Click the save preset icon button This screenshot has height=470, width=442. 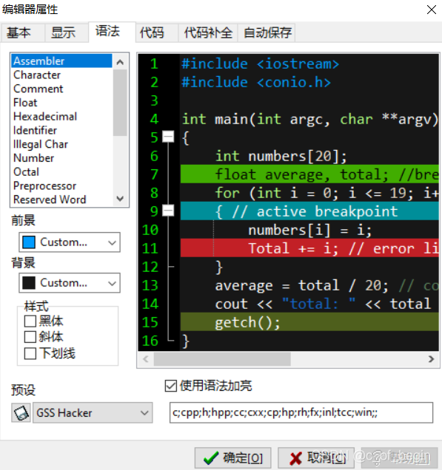(21, 413)
